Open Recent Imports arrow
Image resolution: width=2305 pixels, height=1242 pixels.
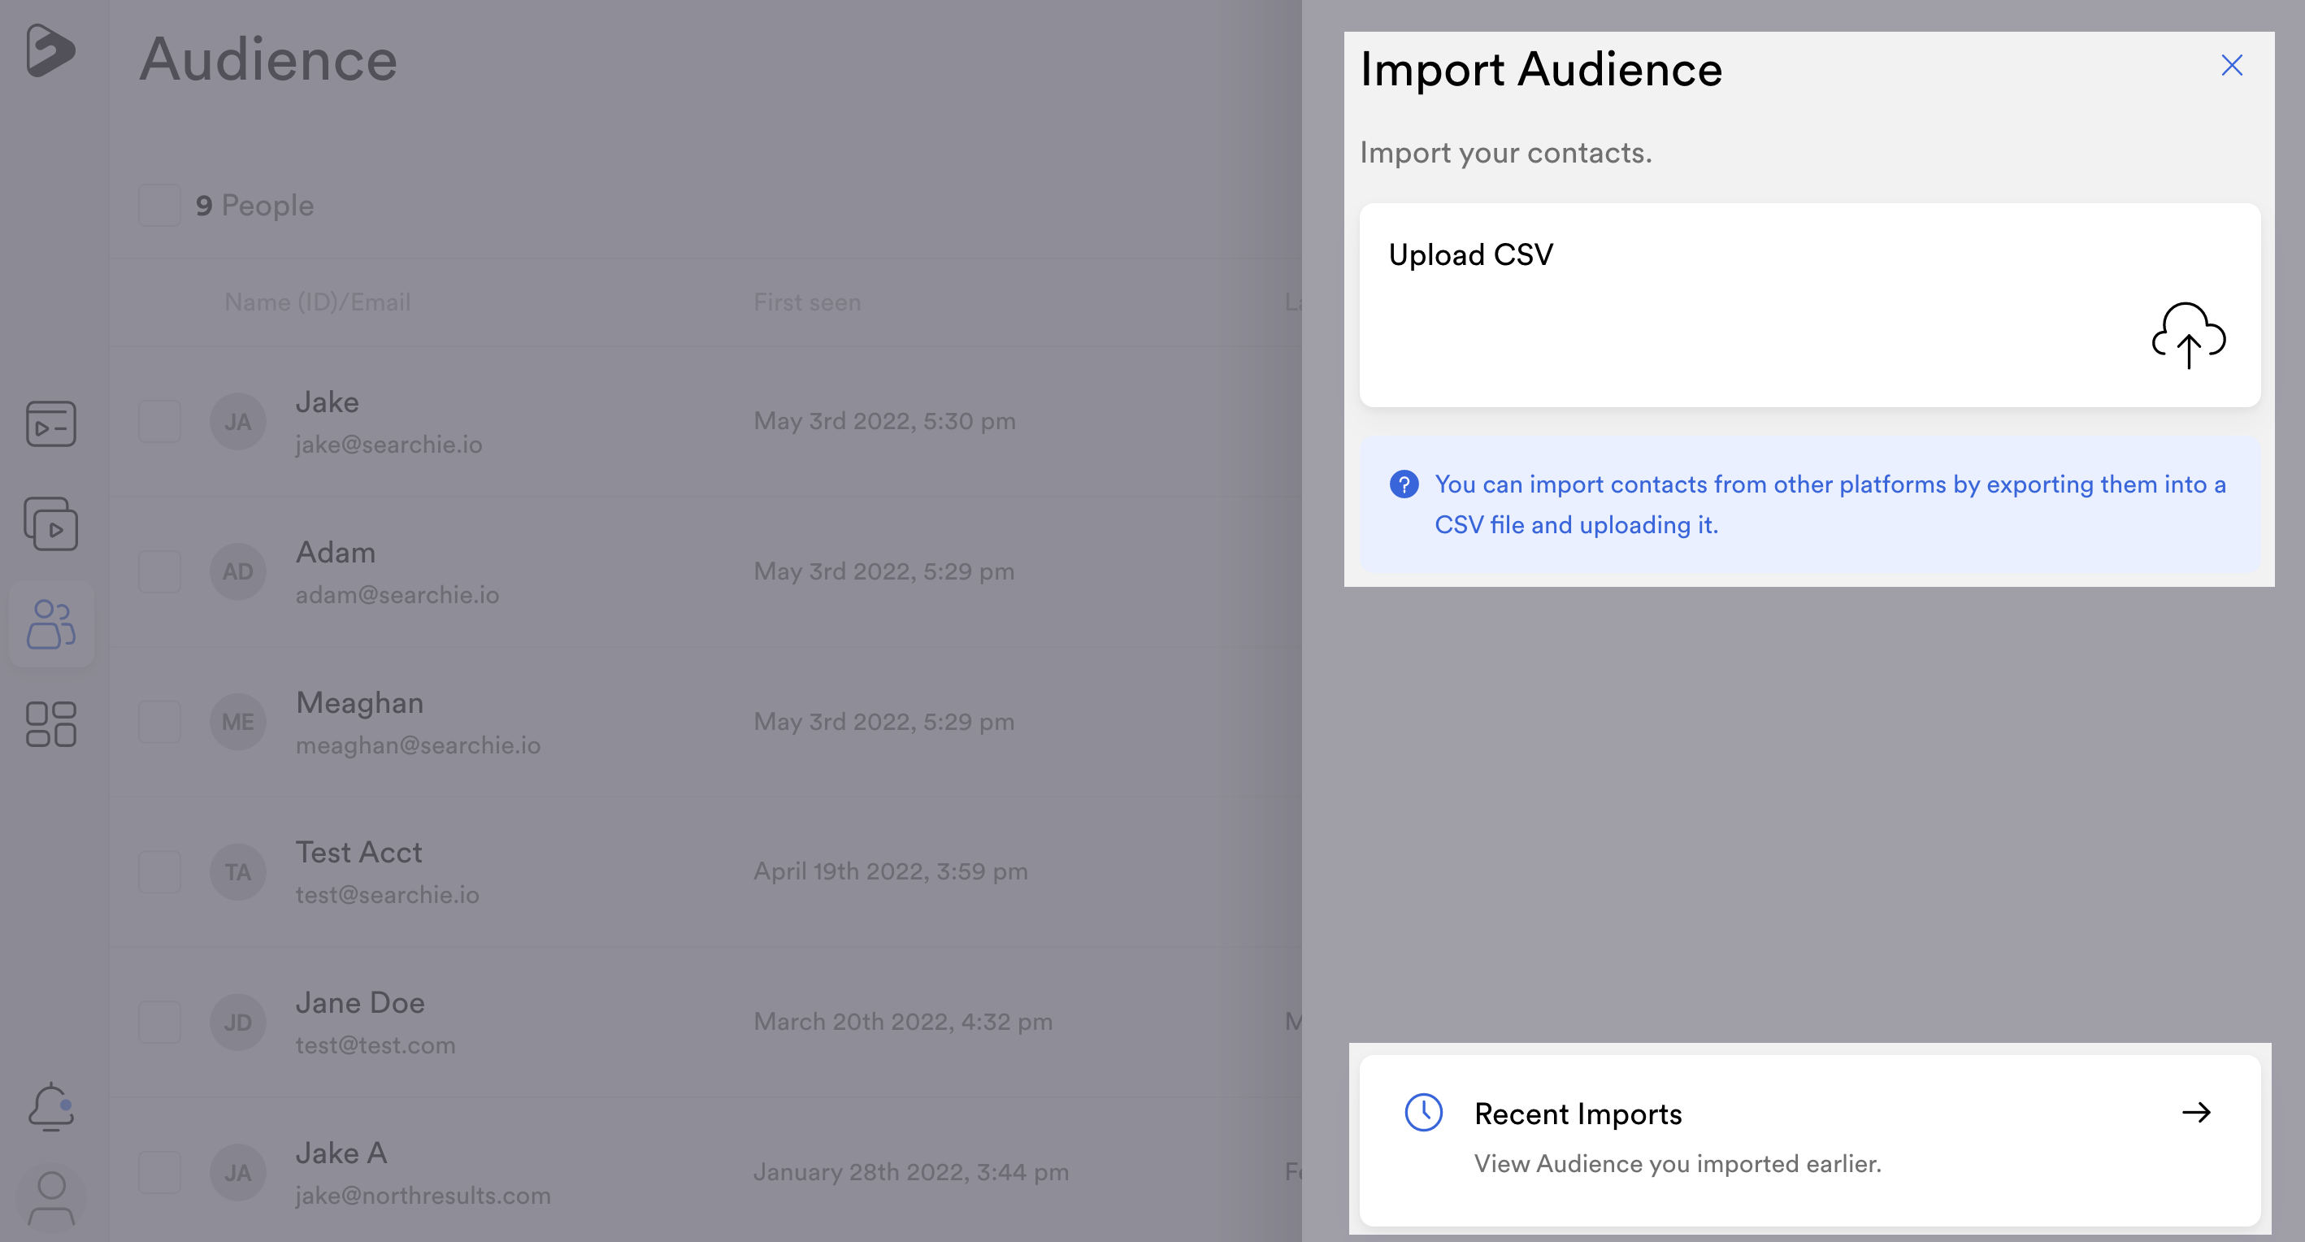2196,1112
